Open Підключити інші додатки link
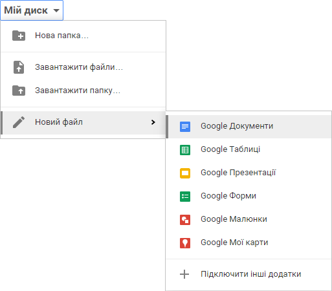 [249, 274]
